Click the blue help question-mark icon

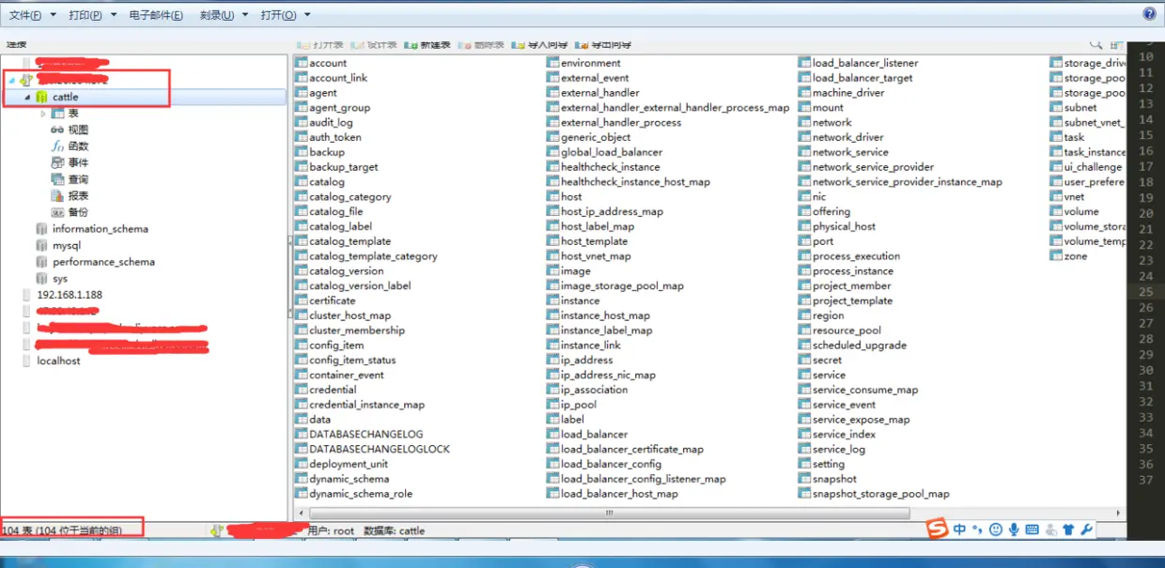point(1149,14)
